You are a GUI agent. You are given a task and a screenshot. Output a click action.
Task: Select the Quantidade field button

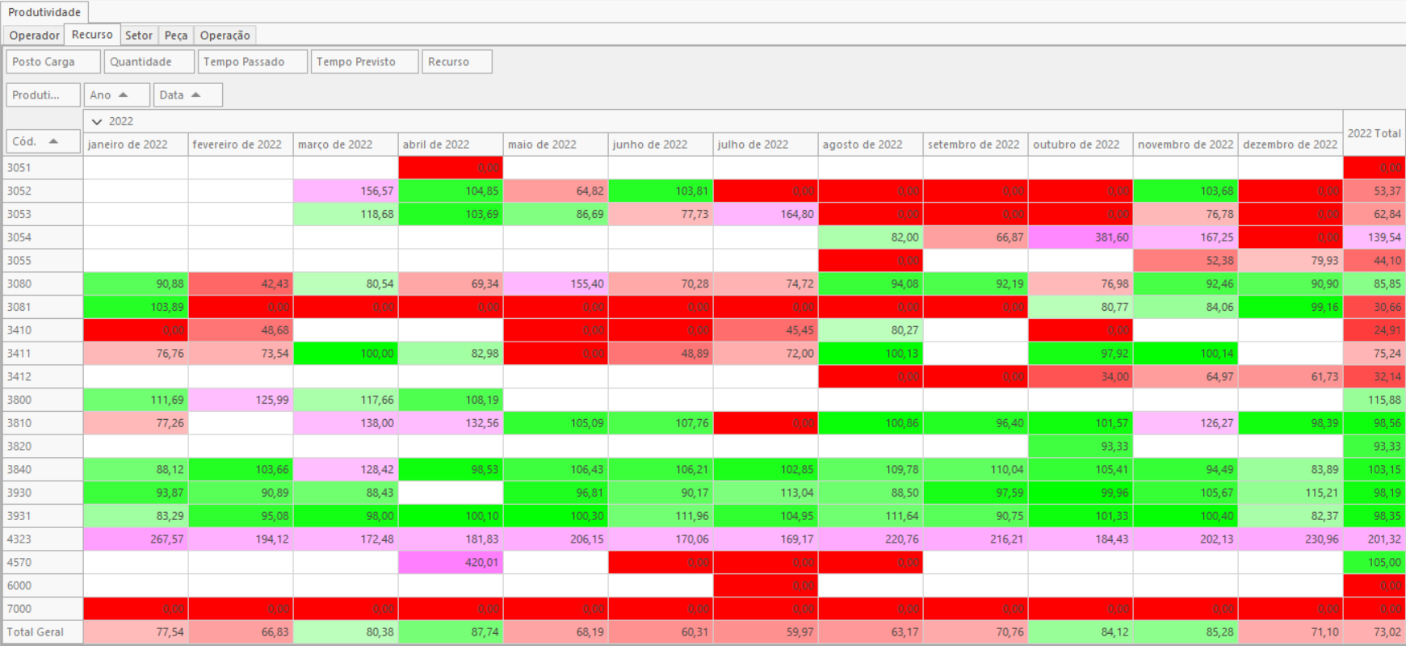click(149, 62)
